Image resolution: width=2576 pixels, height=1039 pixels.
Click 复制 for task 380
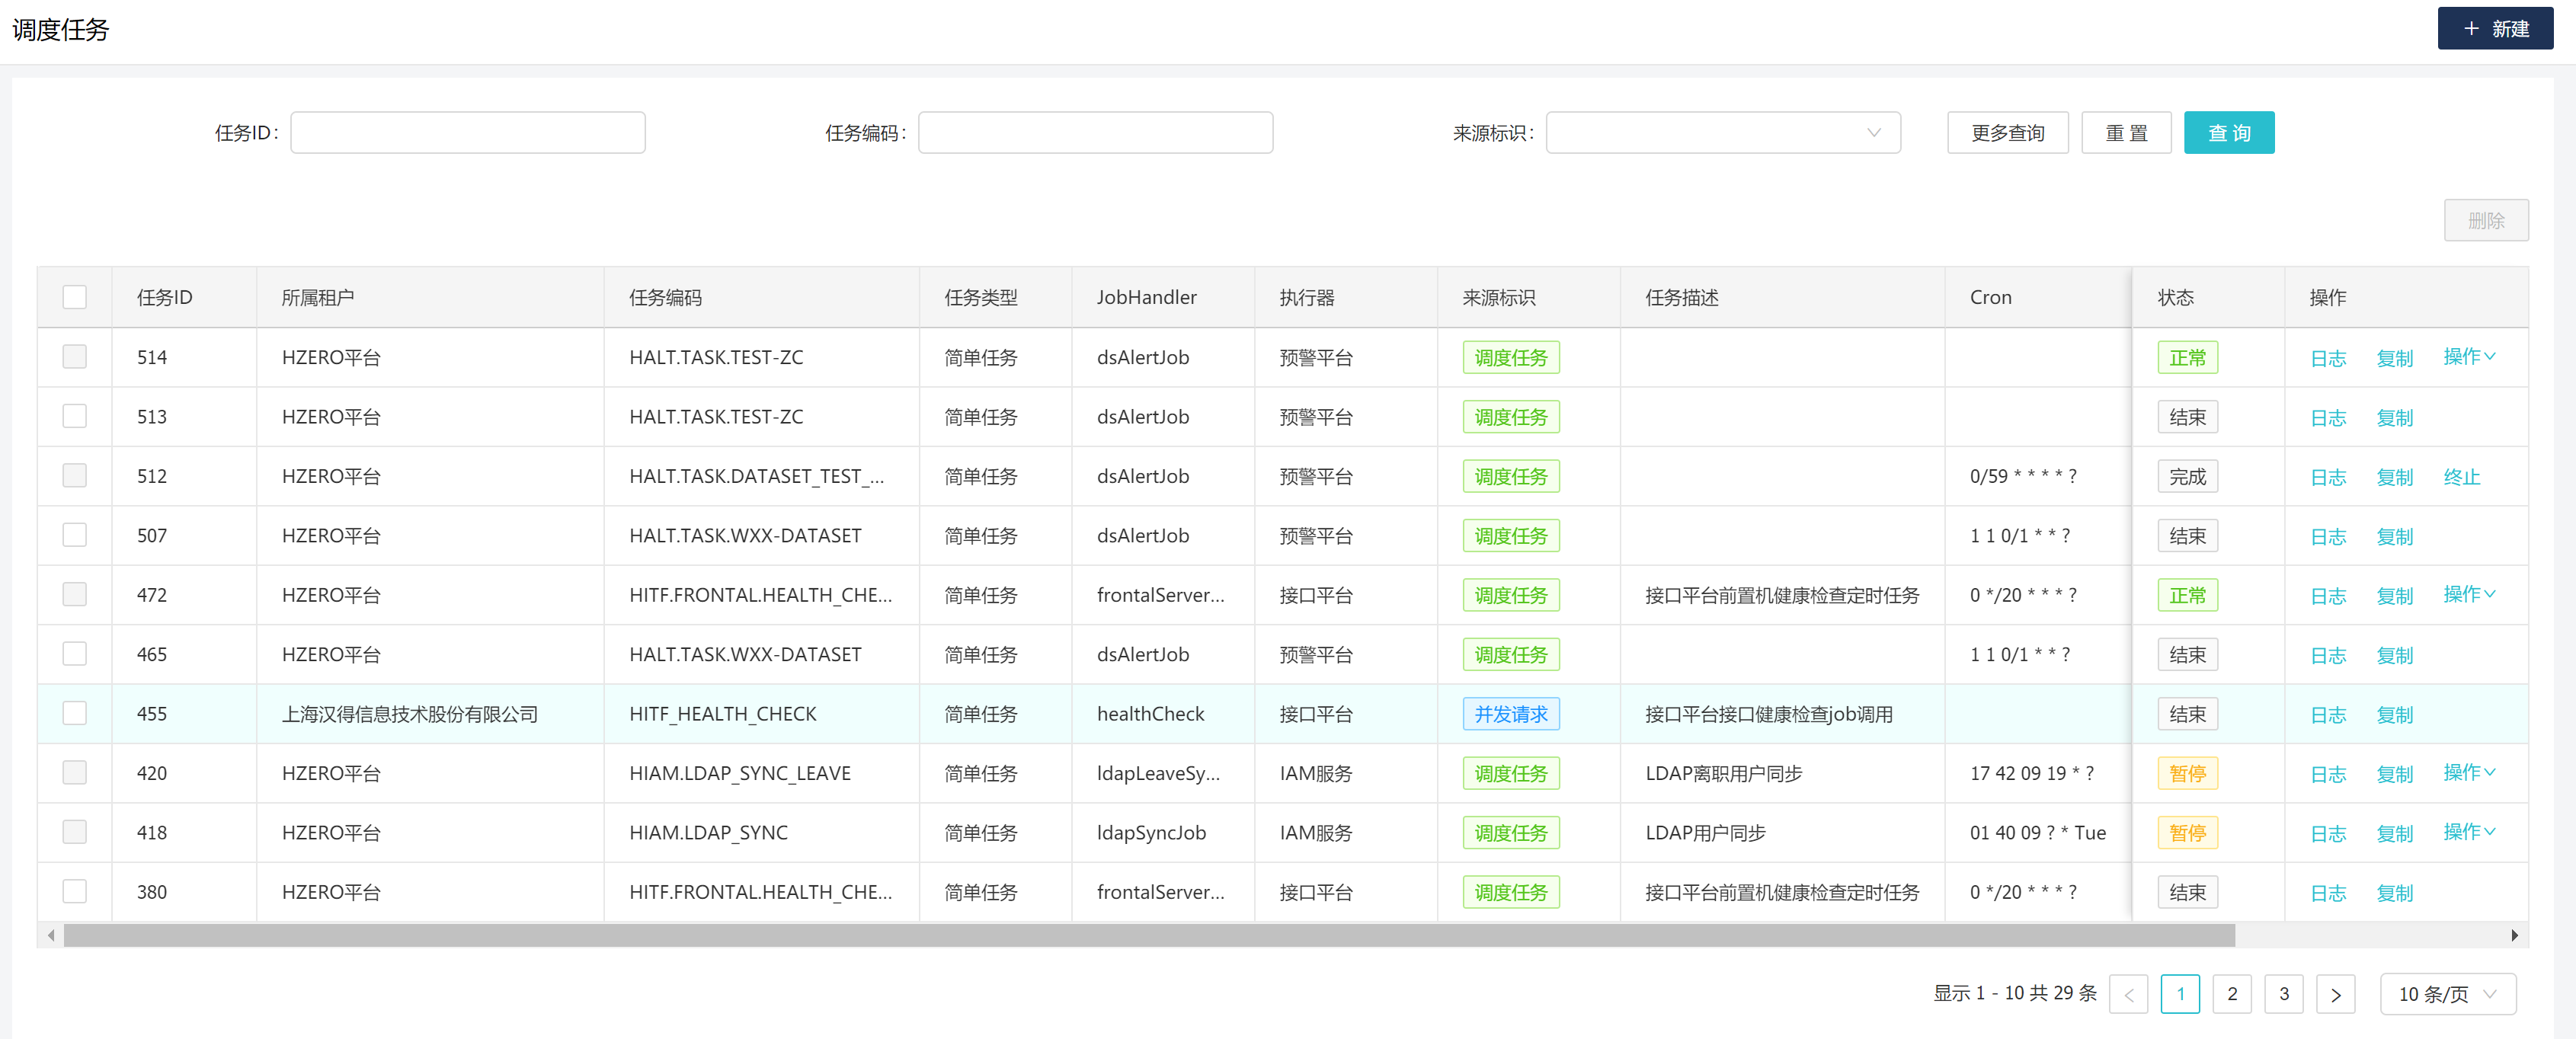(2394, 892)
